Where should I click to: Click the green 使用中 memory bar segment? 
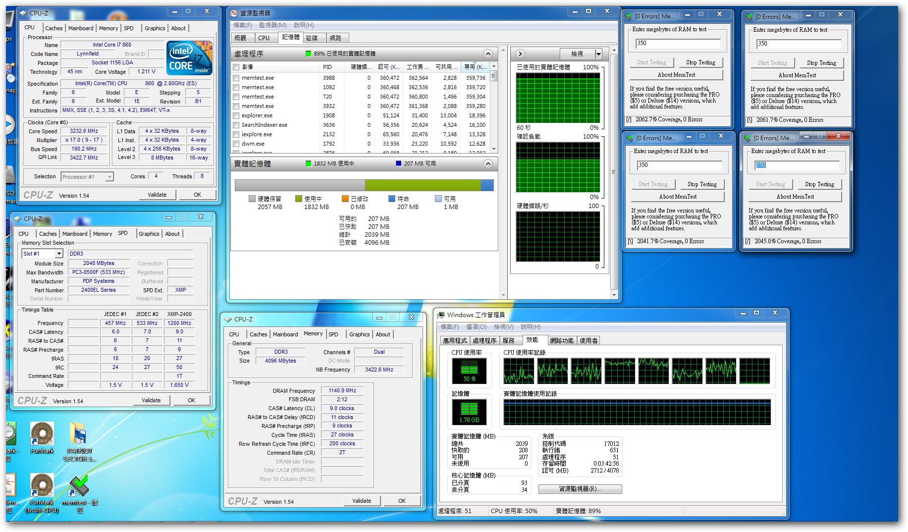pos(422,185)
